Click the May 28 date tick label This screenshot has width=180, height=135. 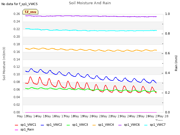[x=164, y=116]
